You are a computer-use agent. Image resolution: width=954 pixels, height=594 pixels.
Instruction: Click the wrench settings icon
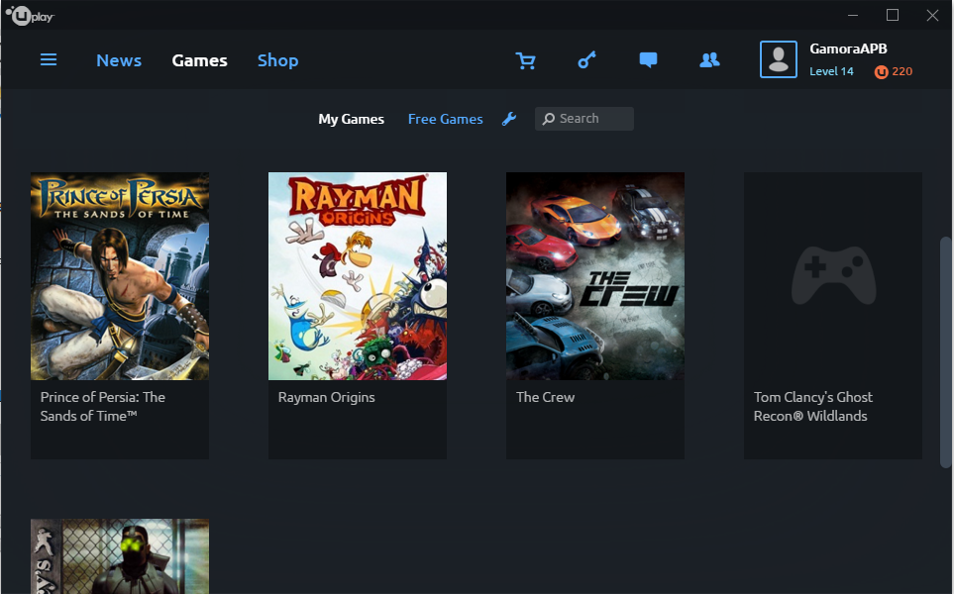[x=509, y=119]
